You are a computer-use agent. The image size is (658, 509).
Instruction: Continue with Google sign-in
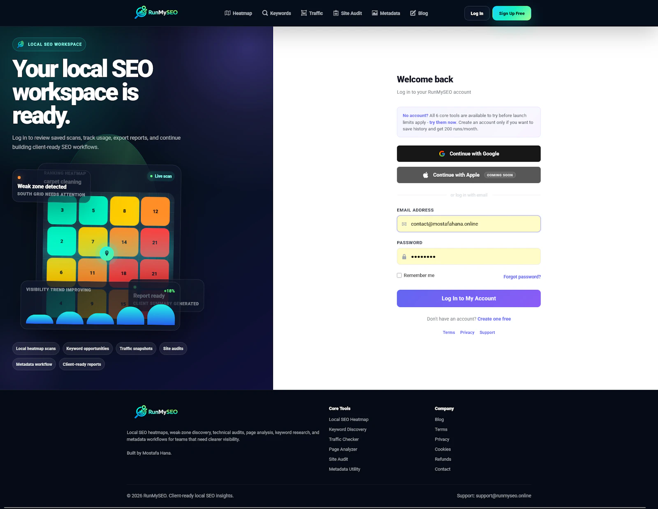pyautogui.click(x=469, y=154)
